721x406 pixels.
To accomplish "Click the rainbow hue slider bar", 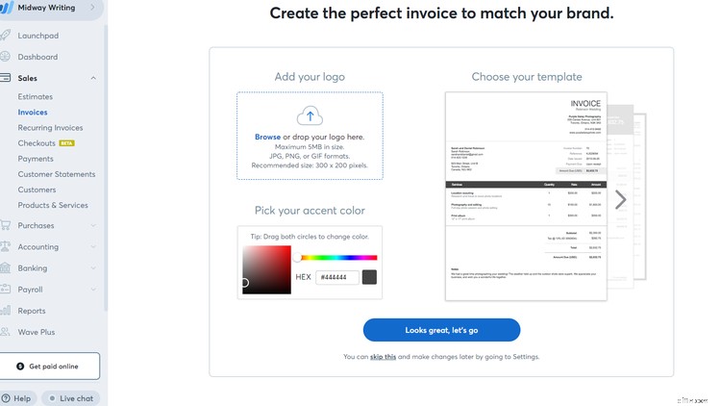I will [336, 257].
